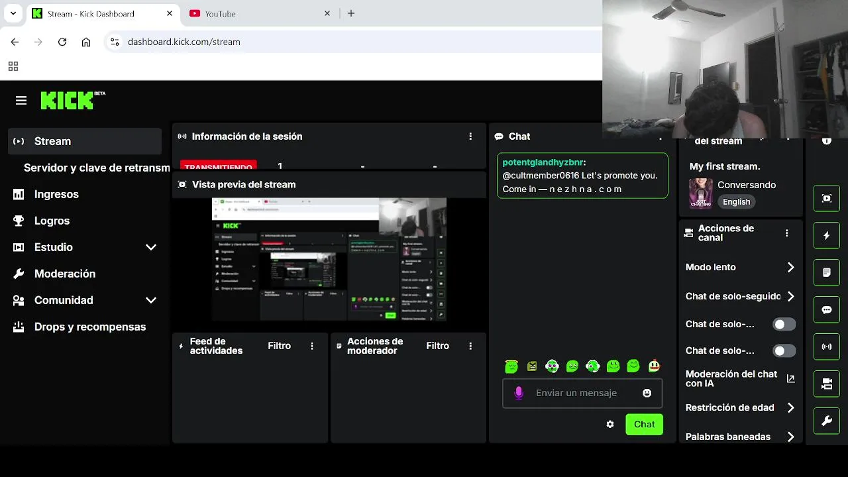This screenshot has height=477, width=848.
Task: Toggle Chat de solo switch below solo-seguidores
Action: (784, 324)
